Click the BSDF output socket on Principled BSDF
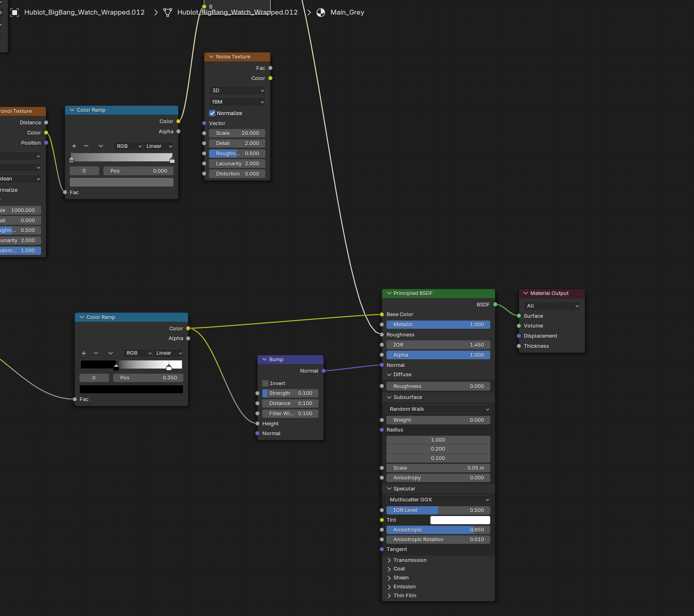The image size is (694, 616). click(495, 304)
